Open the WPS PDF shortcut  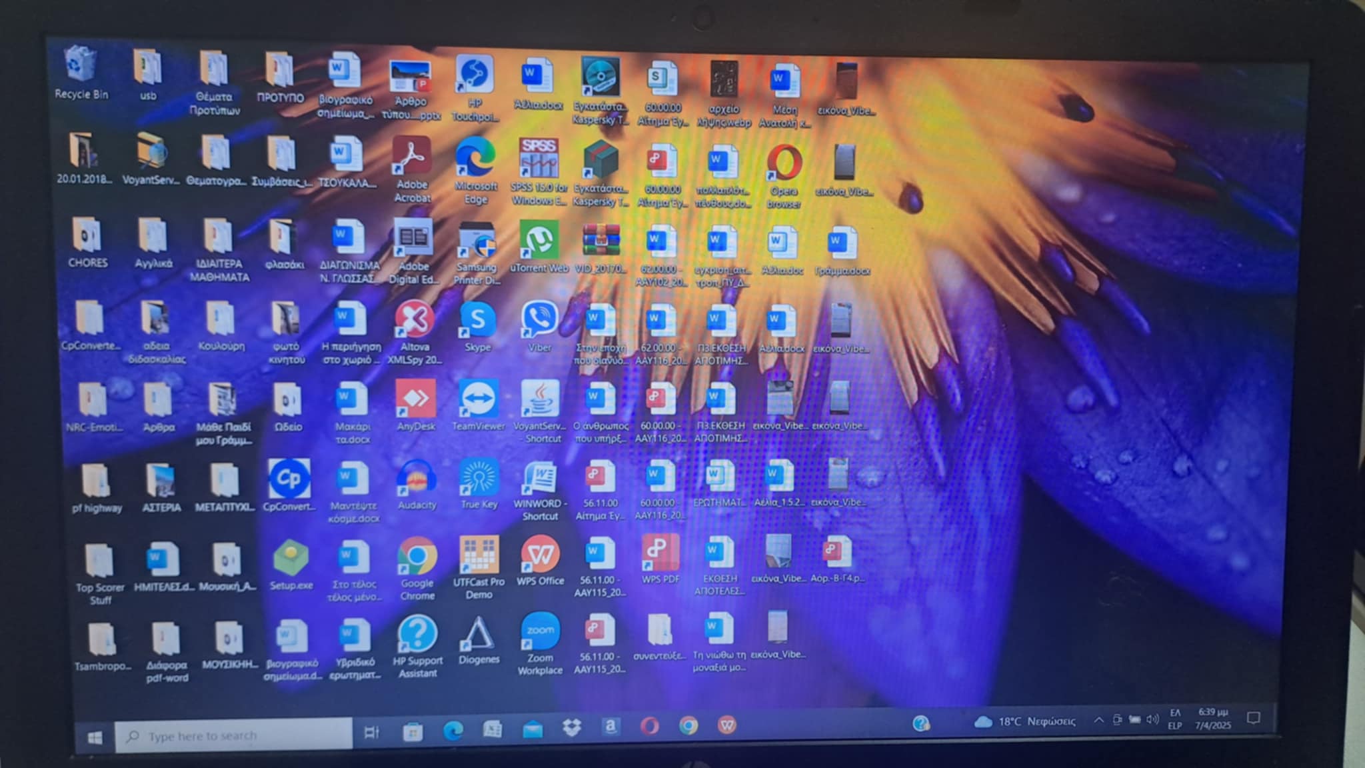[x=661, y=559]
